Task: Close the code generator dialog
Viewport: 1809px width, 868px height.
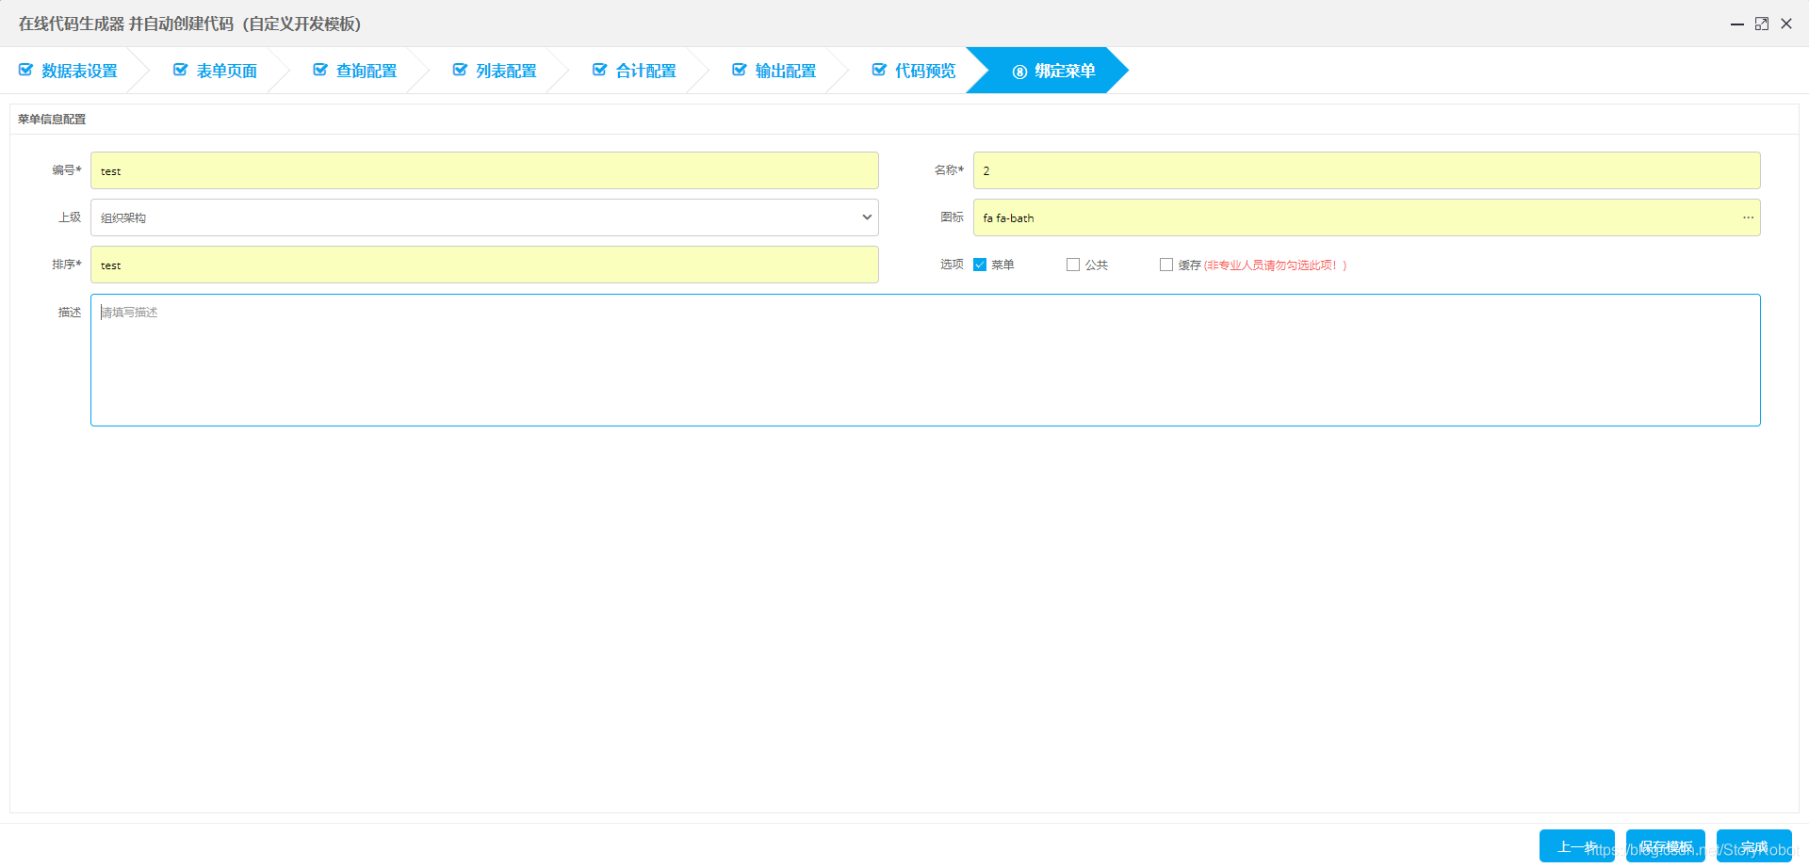Action: [1786, 24]
